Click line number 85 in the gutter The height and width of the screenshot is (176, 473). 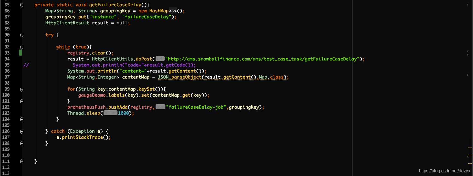click(7, 5)
